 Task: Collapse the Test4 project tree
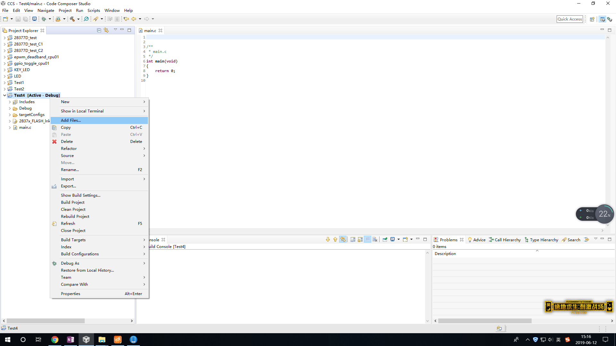coord(4,95)
